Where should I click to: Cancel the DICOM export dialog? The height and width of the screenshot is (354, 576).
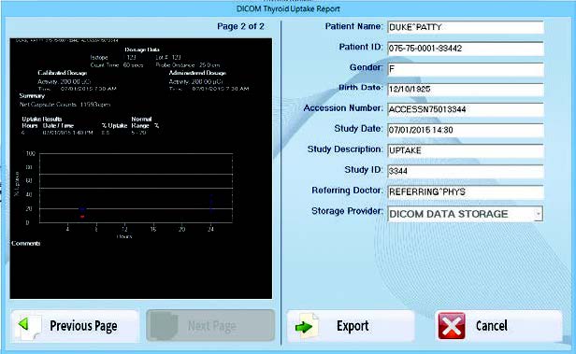(498, 326)
